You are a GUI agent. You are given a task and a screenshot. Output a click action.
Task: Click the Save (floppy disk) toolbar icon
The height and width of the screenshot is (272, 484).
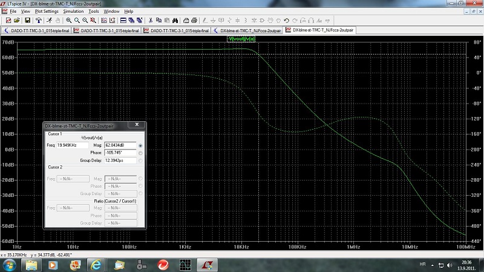(x=27, y=20)
